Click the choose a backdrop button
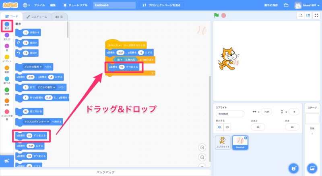 pyautogui.click(x=311, y=168)
